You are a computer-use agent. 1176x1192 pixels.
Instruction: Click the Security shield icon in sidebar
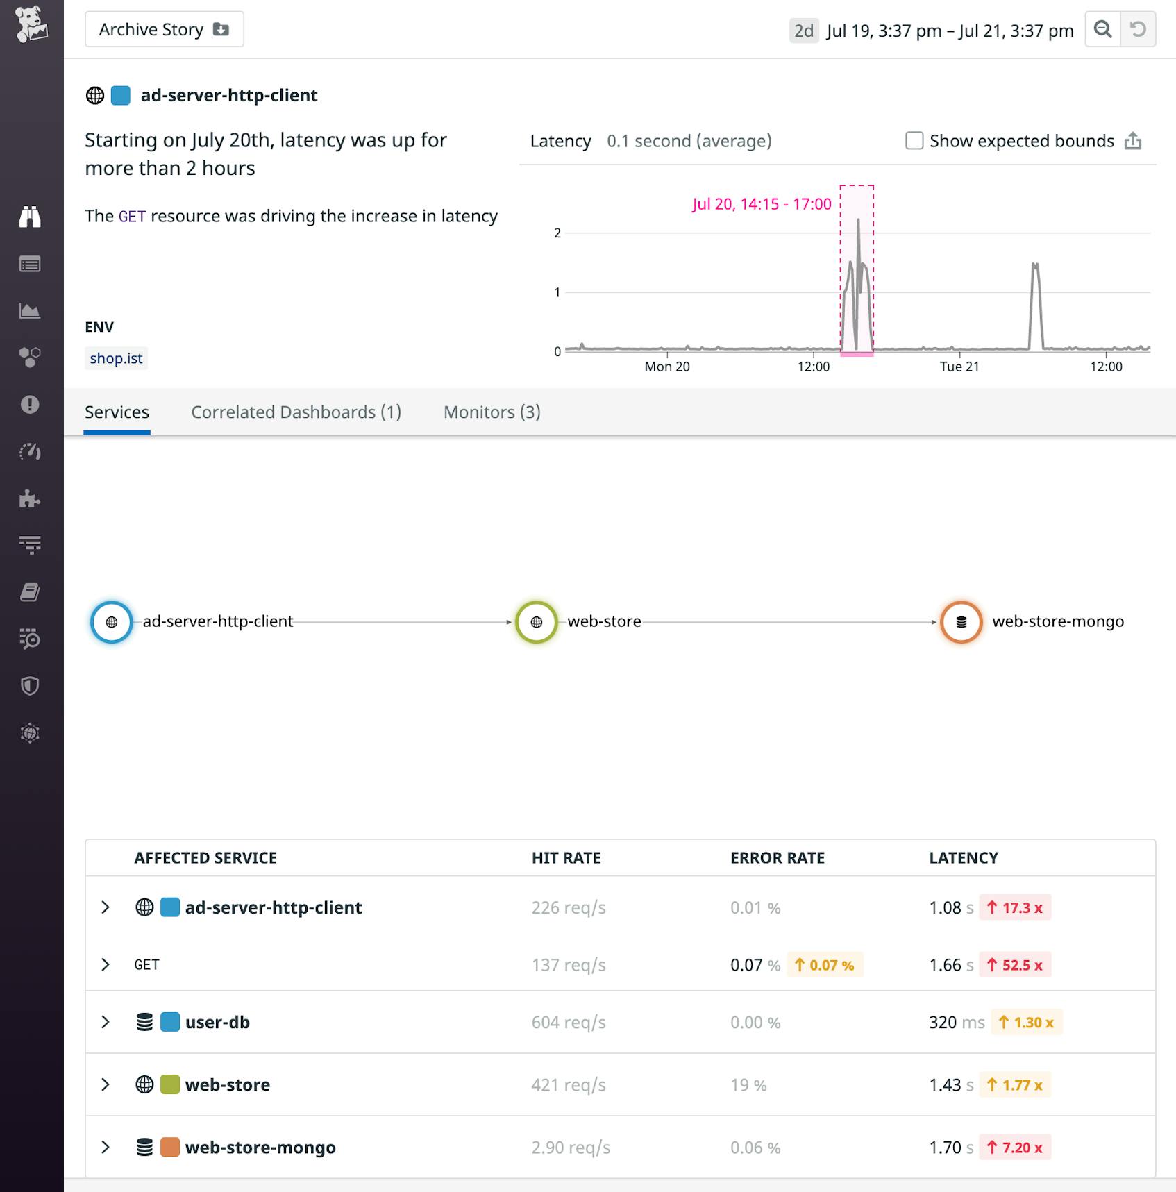pyautogui.click(x=31, y=687)
